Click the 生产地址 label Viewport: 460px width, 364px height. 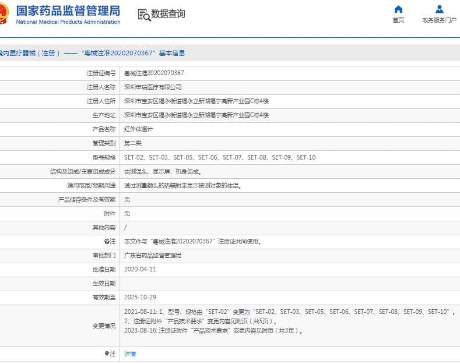point(104,115)
